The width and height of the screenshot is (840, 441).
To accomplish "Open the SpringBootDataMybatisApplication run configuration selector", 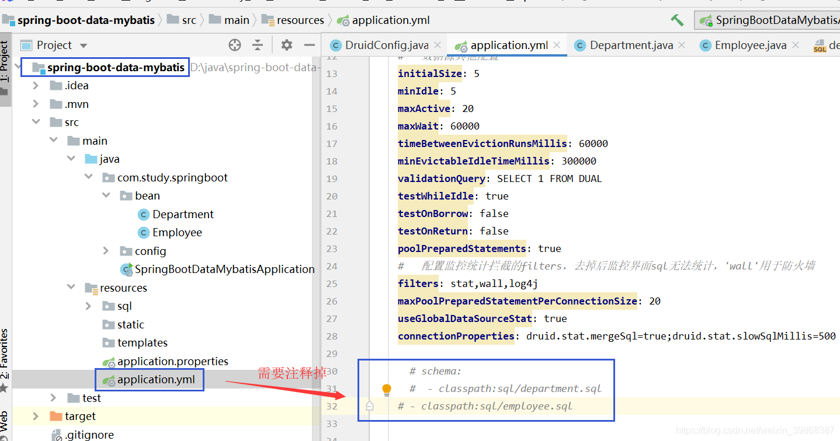I will coord(769,20).
